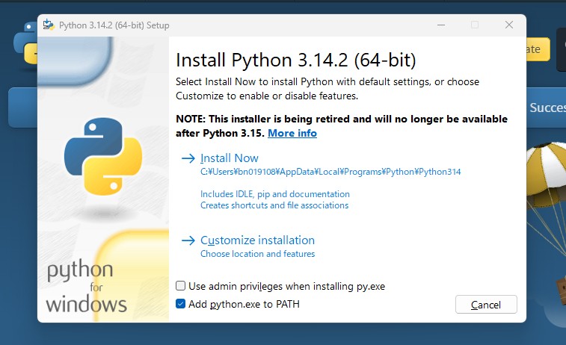This screenshot has width=566, height=345.
Task: Click the "Choose location and features" description
Action: point(257,254)
